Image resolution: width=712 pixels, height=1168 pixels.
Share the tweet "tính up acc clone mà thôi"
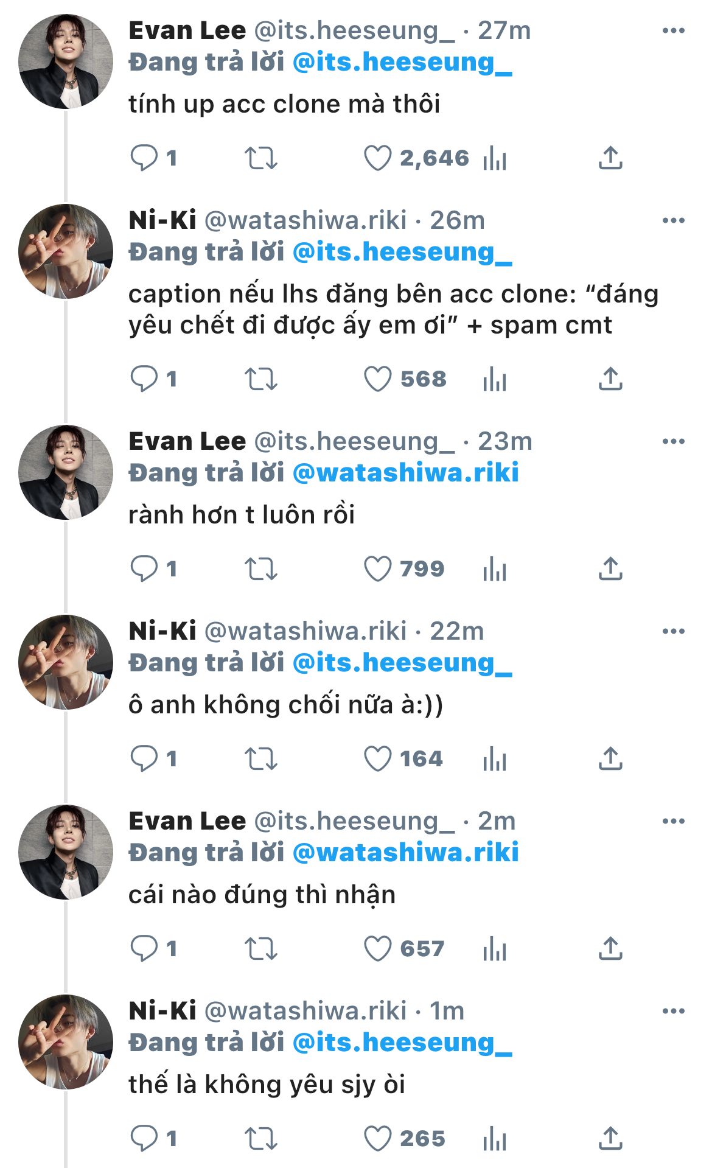[x=610, y=158]
